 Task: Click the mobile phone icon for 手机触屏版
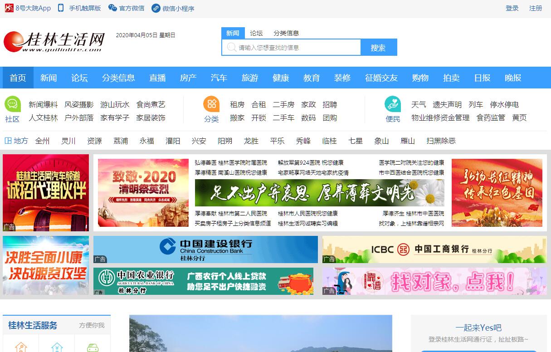(x=61, y=8)
